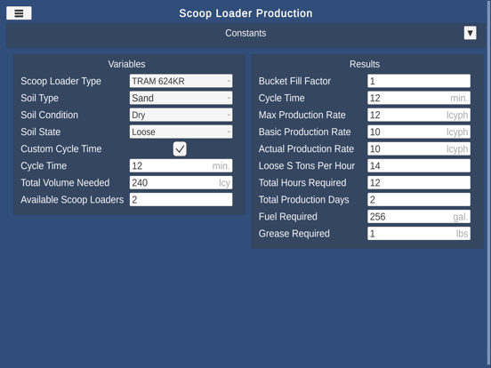Open the Scoop Loader Type dropdown
This screenshot has width=491, height=368.
pos(181,81)
